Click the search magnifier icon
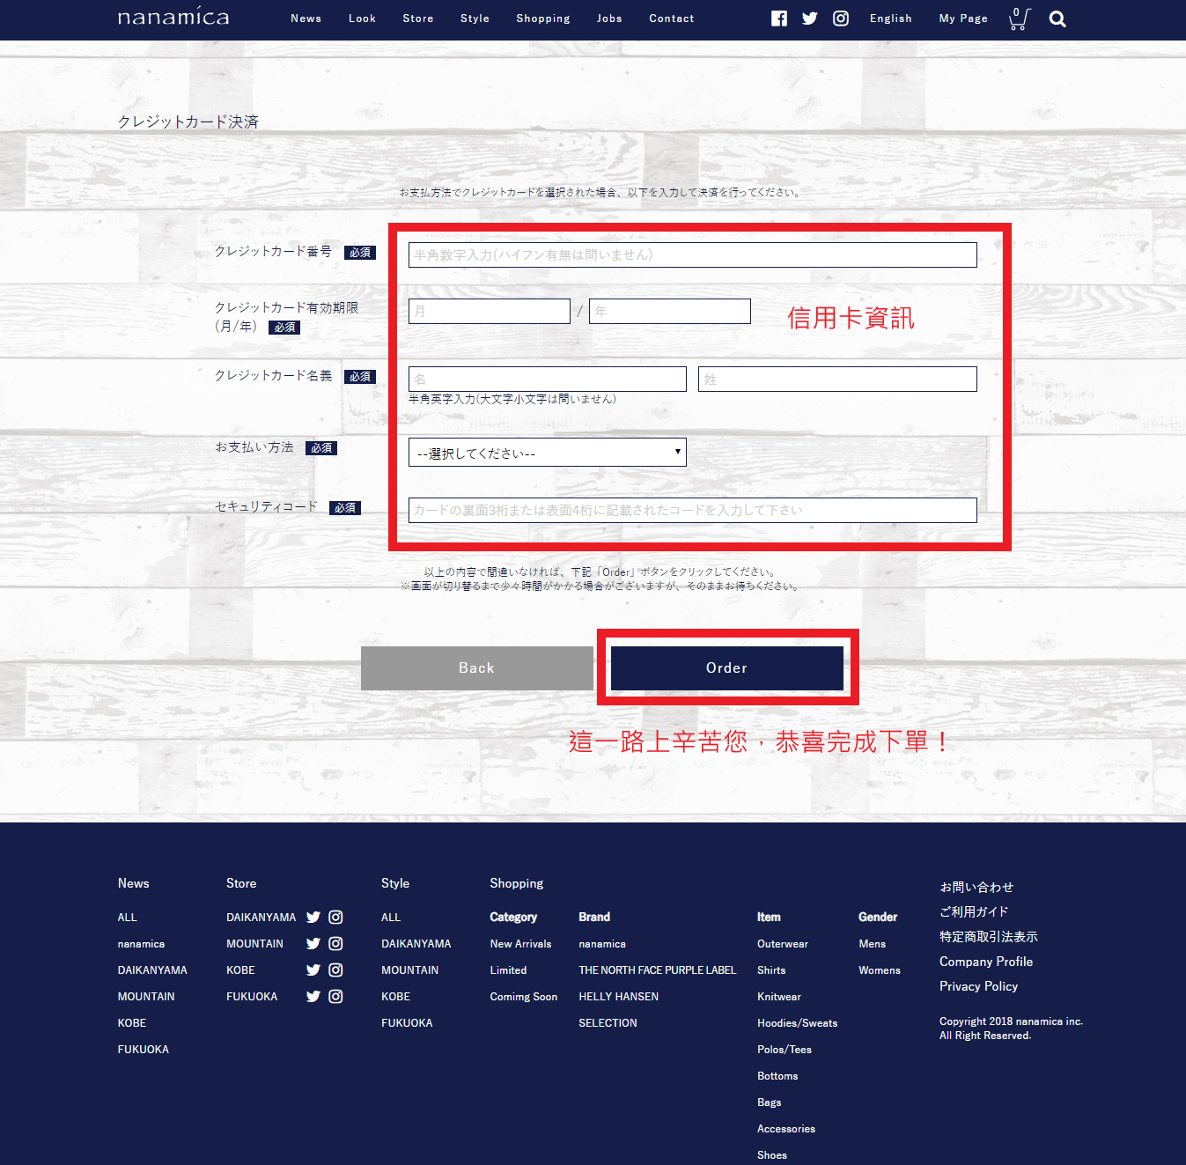Image resolution: width=1186 pixels, height=1165 pixels. click(x=1057, y=19)
